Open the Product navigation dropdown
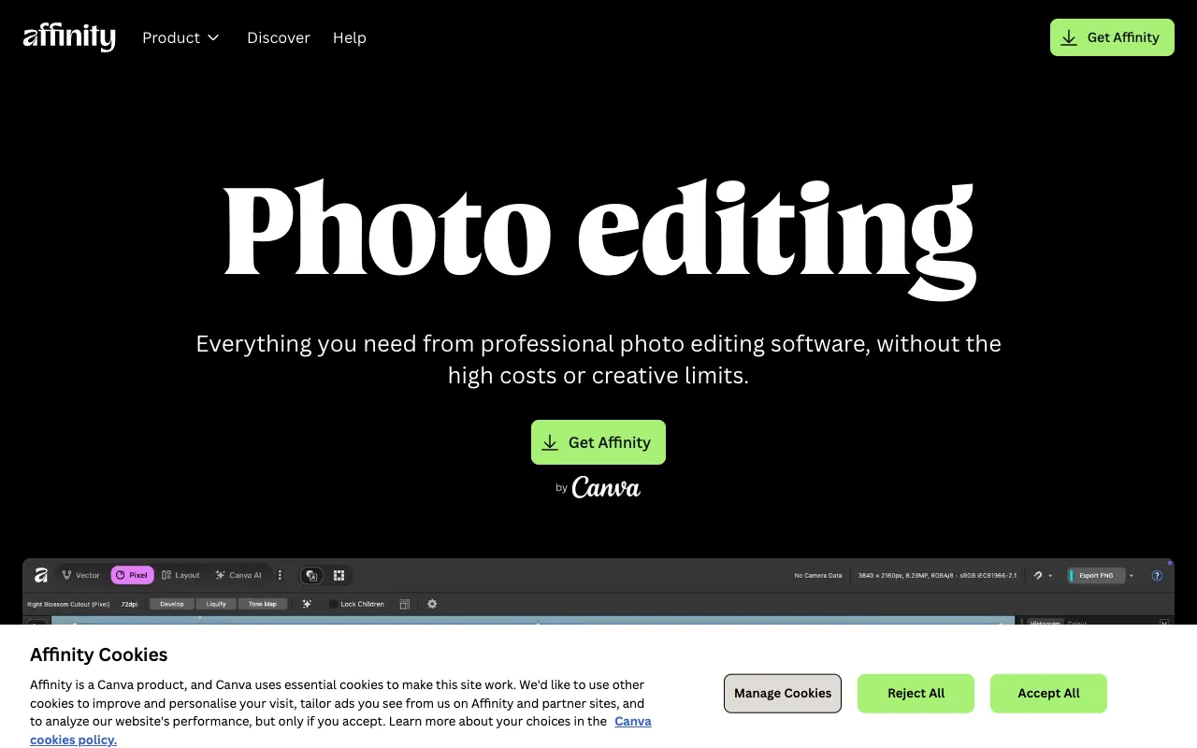The height and width of the screenshot is (748, 1197). [x=180, y=37]
